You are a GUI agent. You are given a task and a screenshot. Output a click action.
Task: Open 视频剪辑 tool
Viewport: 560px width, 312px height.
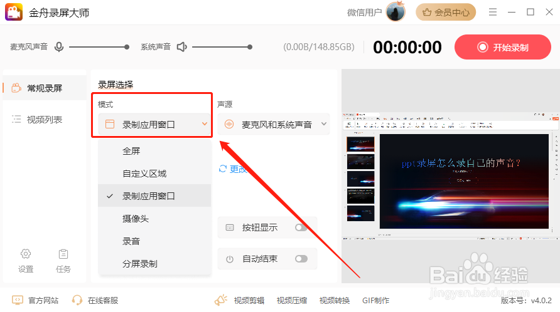(x=249, y=300)
